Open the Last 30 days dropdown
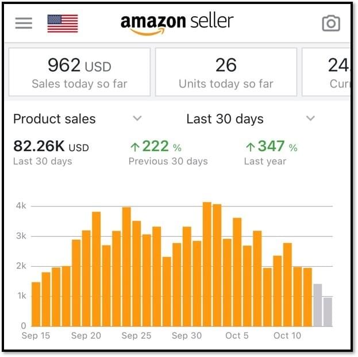Image resolution: width=358 pixels, height=357 pixels. [310, 118]
